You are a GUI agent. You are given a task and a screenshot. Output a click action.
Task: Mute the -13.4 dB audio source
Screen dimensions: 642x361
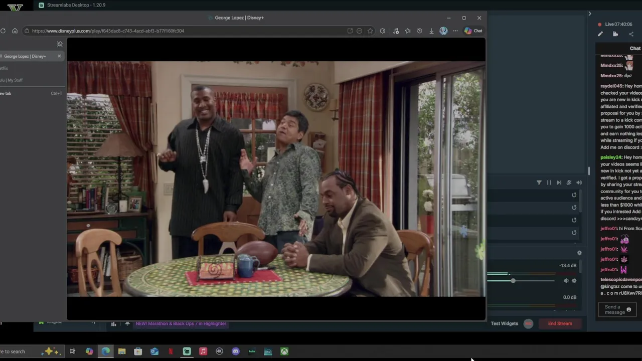click(x=566, y=281)
